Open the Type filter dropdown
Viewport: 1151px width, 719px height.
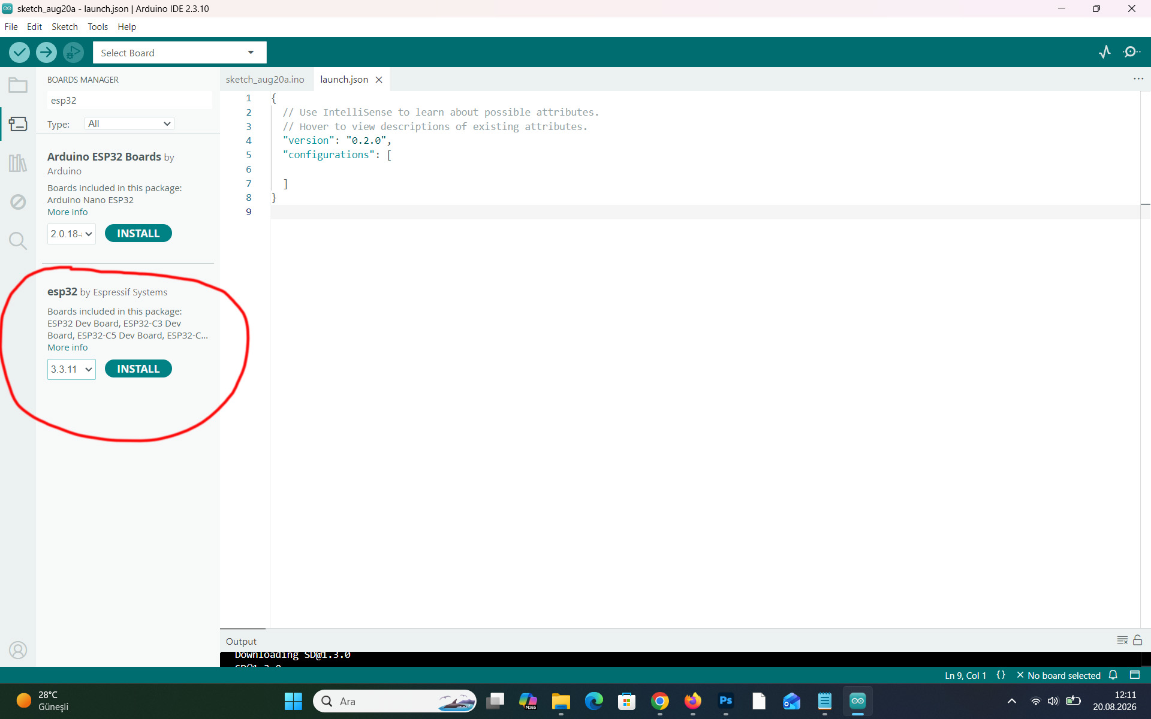click(129, 123)
